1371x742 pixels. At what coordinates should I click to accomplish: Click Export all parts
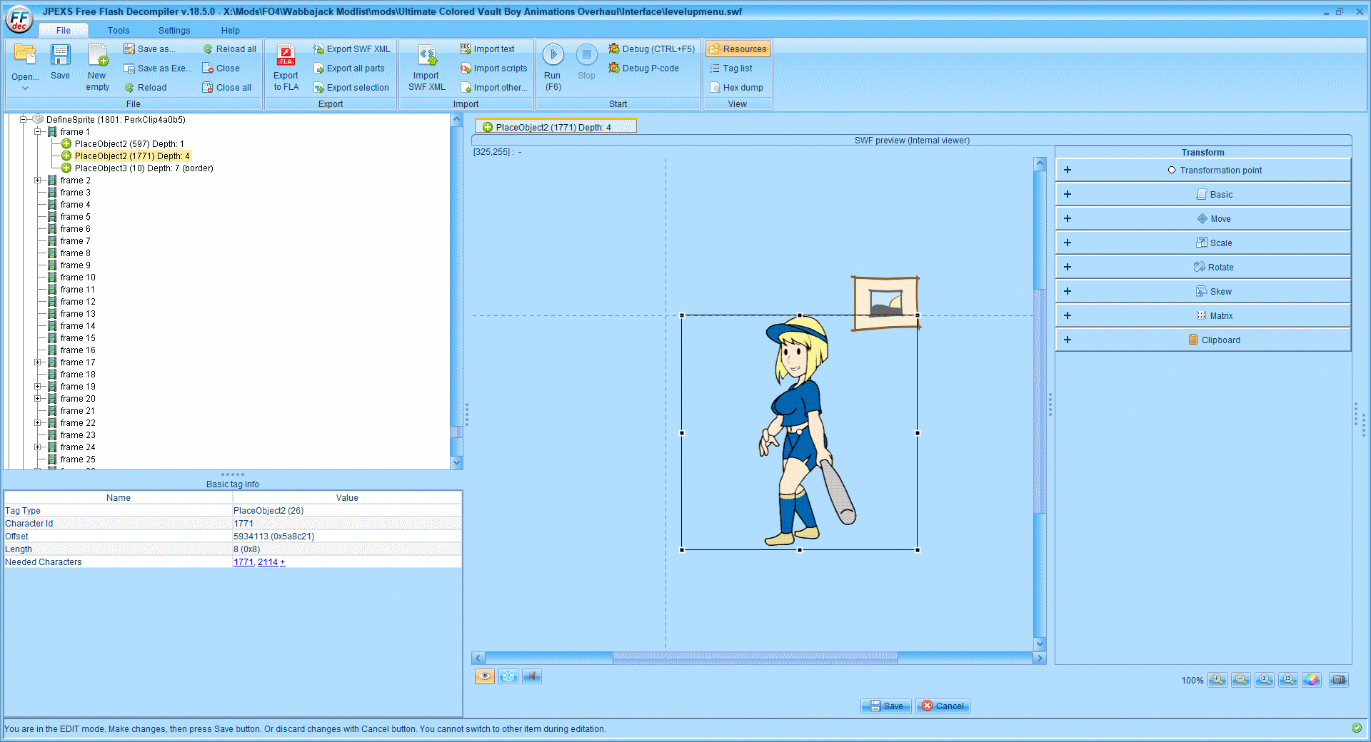(349, 68)
